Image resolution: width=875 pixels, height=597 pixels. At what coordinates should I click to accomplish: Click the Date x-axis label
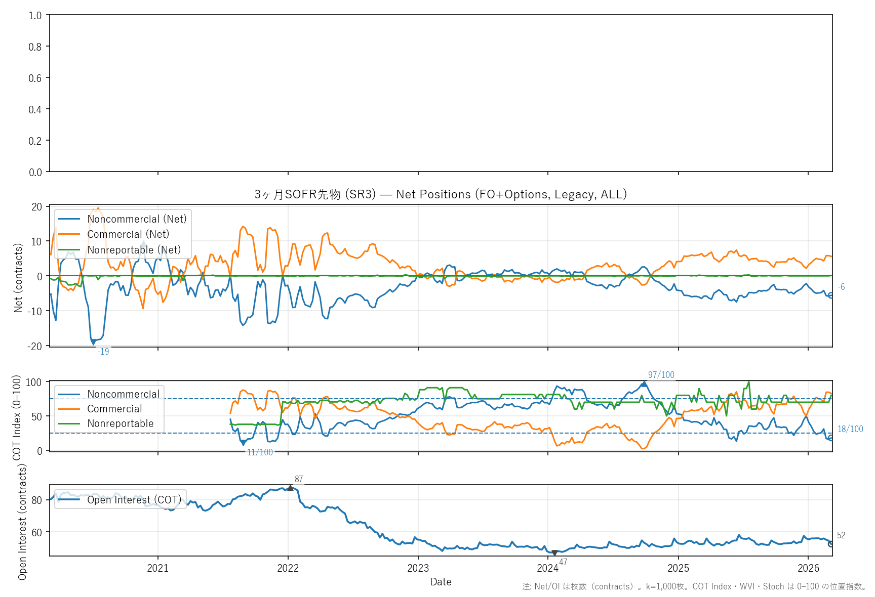coord(441,582)
